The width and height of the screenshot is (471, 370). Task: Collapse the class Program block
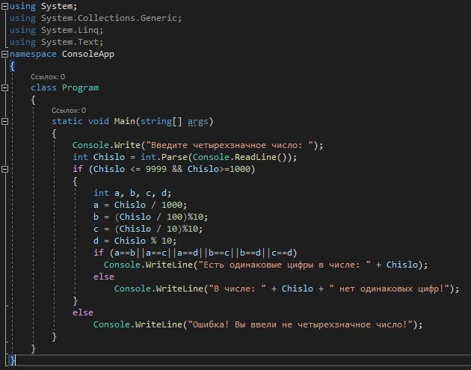click(x=4, y=87)
